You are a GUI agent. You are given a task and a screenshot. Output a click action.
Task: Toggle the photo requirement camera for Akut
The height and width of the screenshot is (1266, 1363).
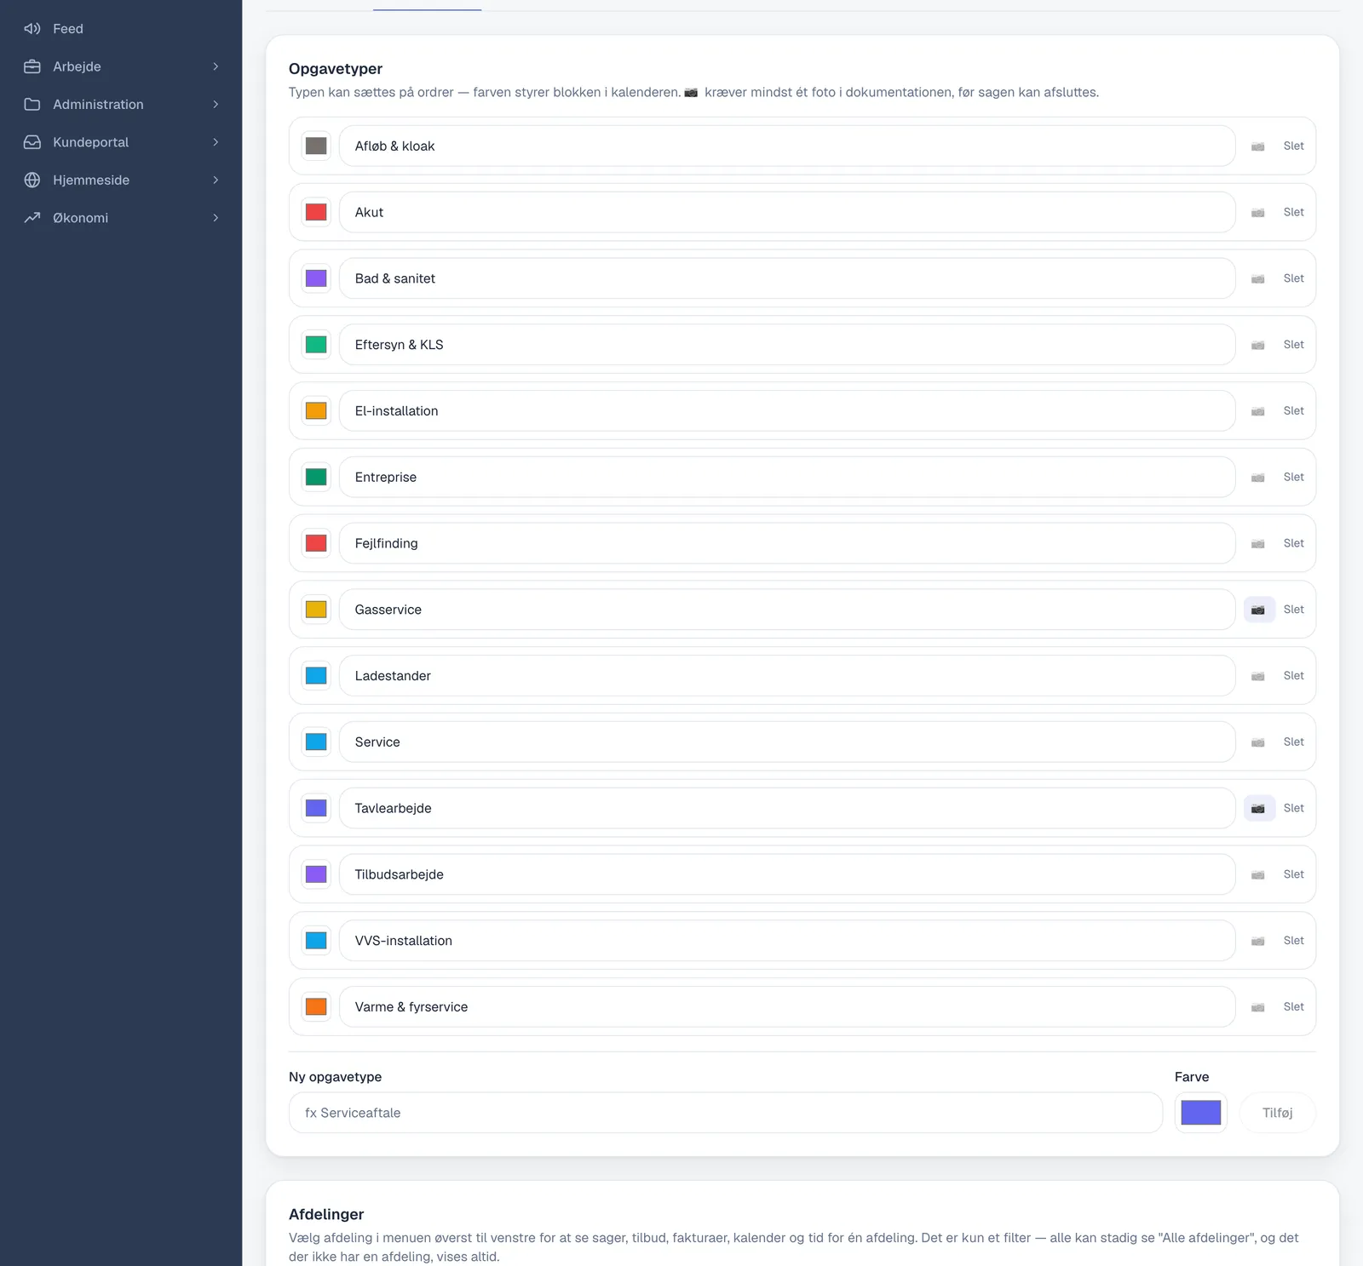(x=1258, y=212)
